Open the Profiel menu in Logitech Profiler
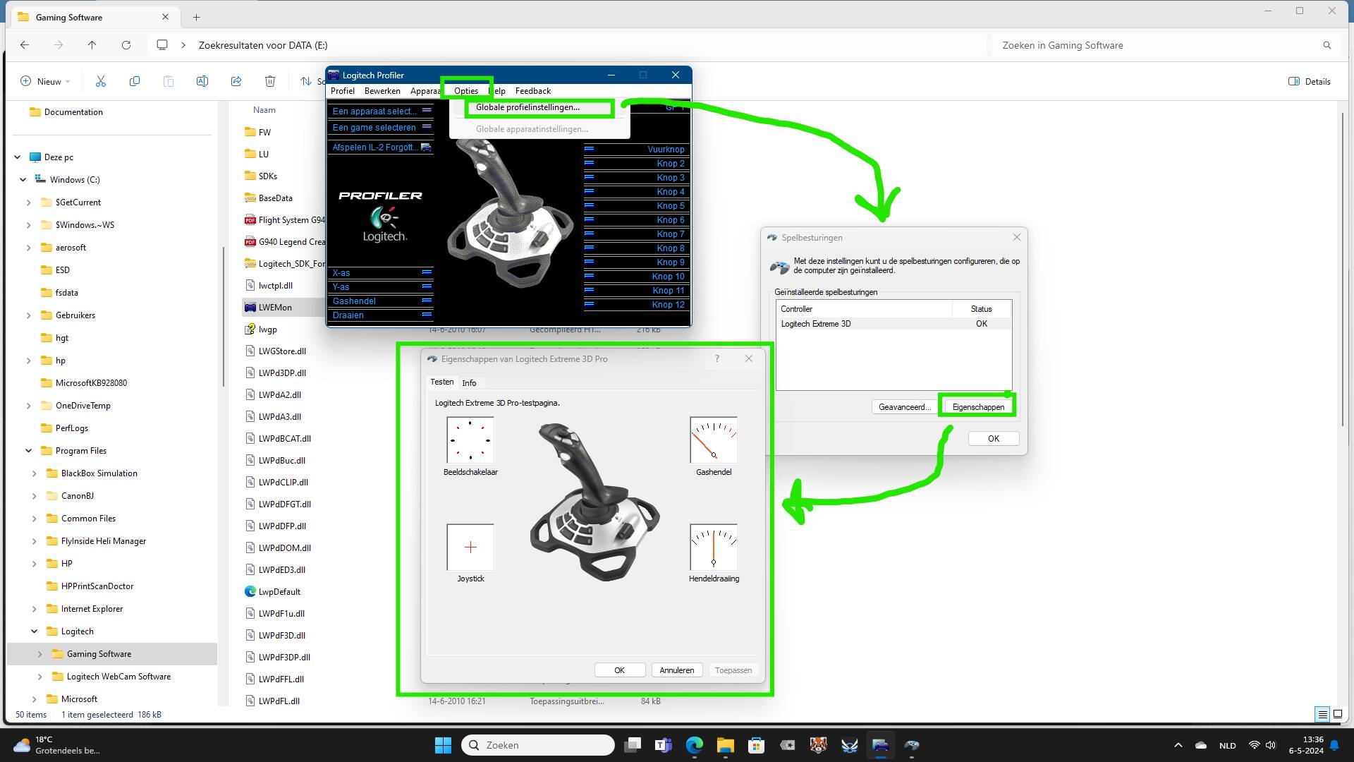Screen dimensions: 1354x762 [343, 90]
